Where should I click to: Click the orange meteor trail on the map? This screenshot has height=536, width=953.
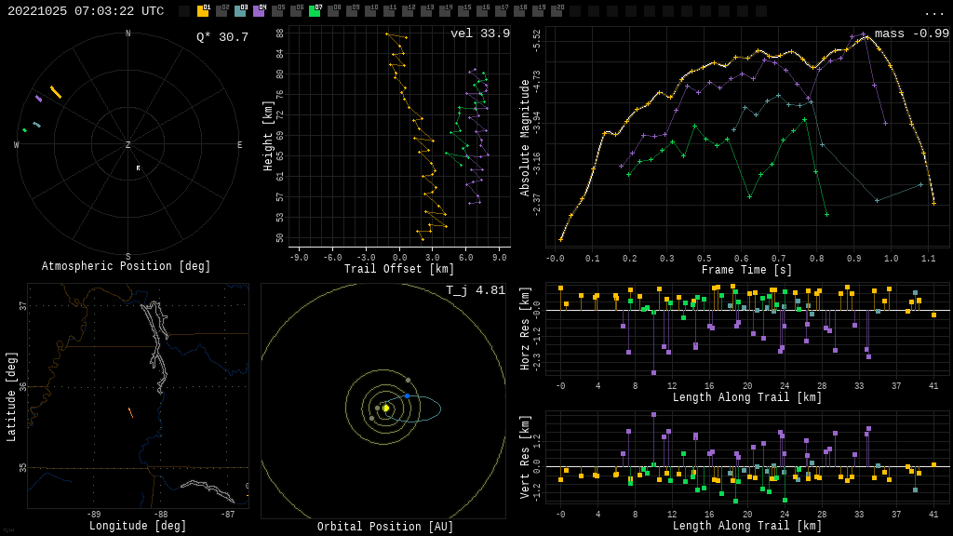130,412
